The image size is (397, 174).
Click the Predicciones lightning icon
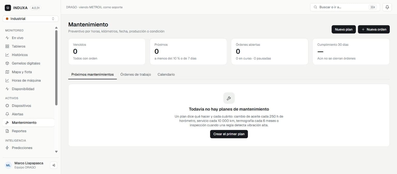click(x=7, y=148)
